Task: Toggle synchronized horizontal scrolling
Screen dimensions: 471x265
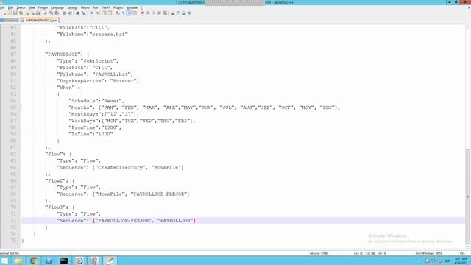Action: [x=110, y=13]
